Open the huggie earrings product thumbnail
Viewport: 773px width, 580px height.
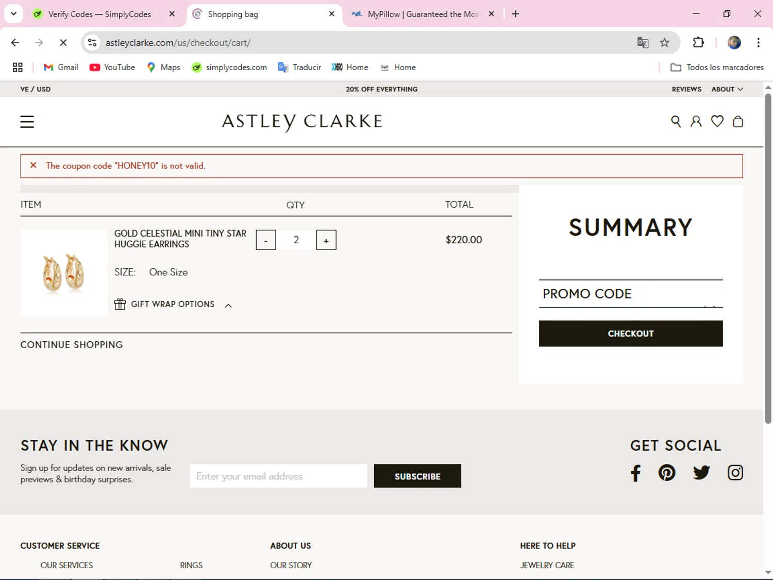point(64,273)
